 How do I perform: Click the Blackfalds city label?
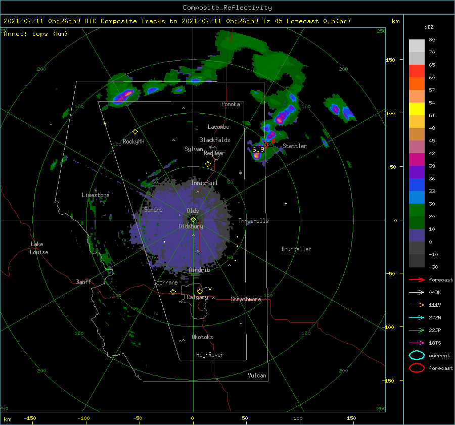(x=215, y=140)
